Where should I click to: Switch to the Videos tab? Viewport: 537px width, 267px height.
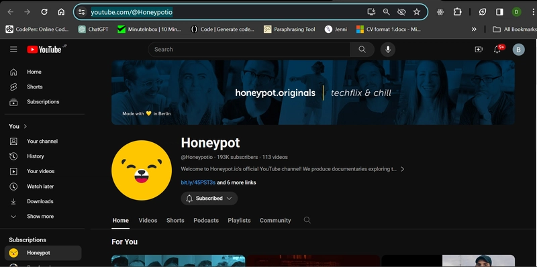coord(148,221)
